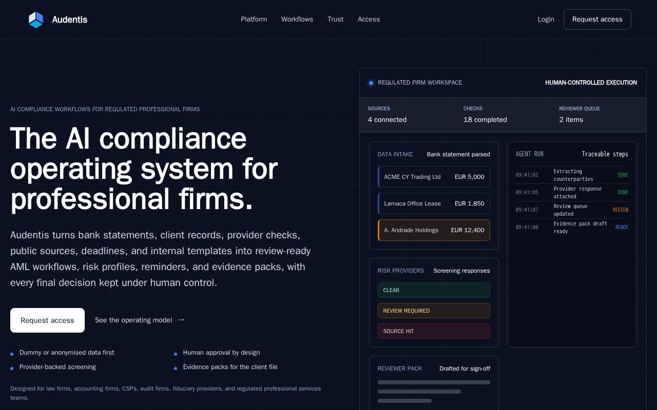The height and width of the screenshot is (410, 657).
Task: Click the white Request access hero button
Action: [x=47, y=320]
